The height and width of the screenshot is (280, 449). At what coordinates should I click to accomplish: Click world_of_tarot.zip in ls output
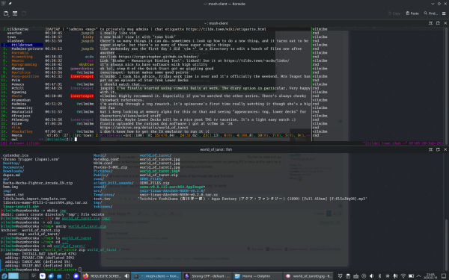click(x=159, y=175)
